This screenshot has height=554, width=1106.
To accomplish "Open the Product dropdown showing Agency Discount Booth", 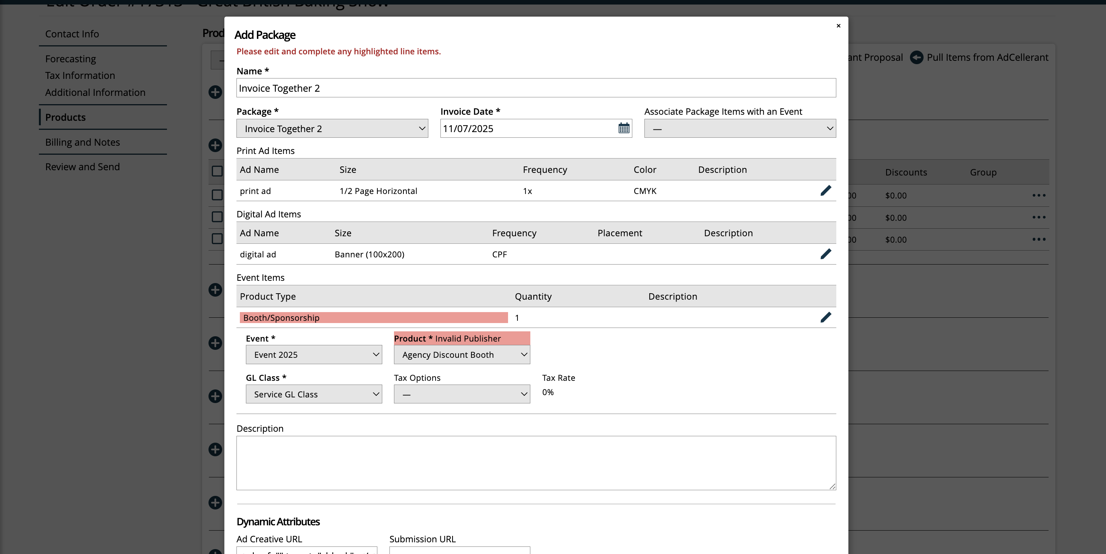I will [461, 355].
